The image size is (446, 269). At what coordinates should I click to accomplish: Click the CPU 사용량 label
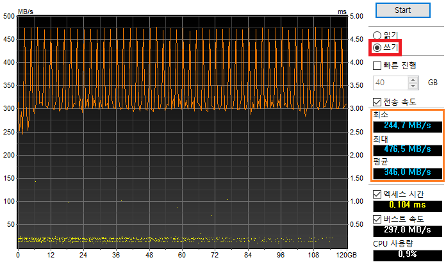pos(393,244)
